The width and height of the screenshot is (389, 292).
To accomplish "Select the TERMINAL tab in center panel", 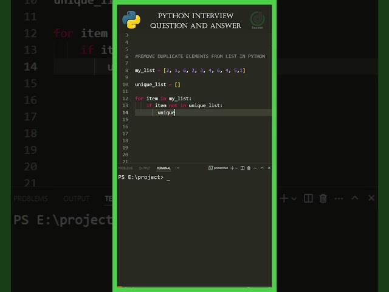I will (x=164, y=168).
